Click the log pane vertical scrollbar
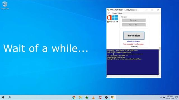 [160, 62]
